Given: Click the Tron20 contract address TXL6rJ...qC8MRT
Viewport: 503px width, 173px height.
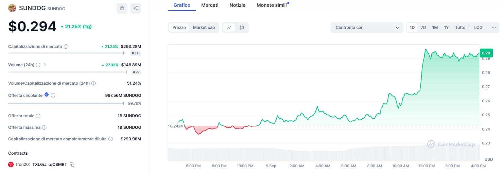Looking at the screenshot, I should (x=50, y=165).
